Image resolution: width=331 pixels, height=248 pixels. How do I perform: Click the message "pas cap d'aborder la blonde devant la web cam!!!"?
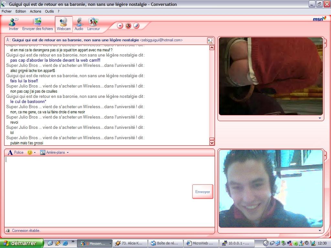click(55, 60)
